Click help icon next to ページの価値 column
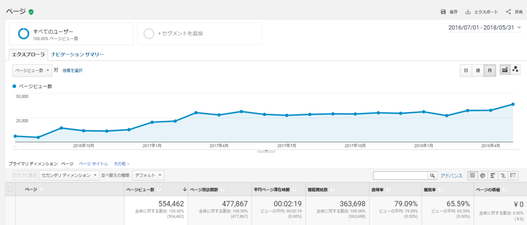527x225 pixels. (505, 190)
